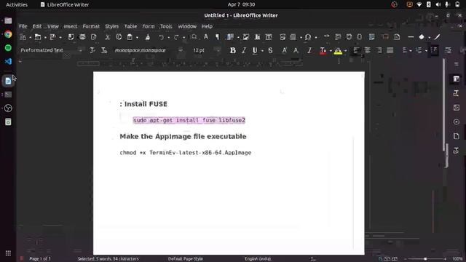Center align the paragraph
The height and width of the screenshot is (262, 466).
(368, 50)
